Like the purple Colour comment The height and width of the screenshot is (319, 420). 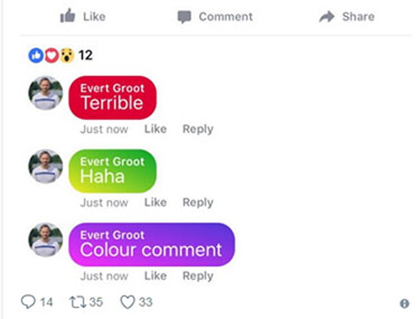click(x=155, y=276)
